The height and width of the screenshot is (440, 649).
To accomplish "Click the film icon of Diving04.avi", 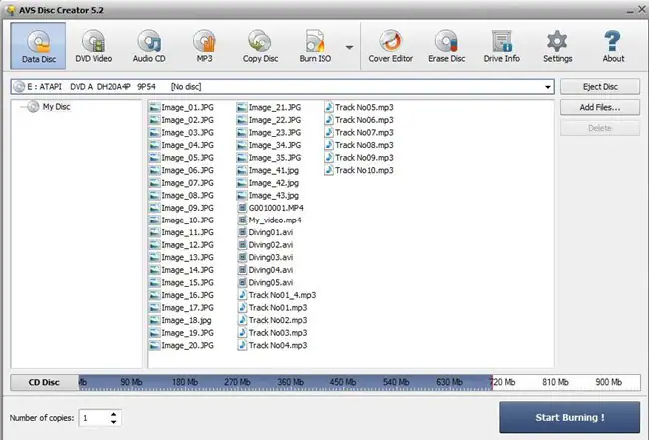I will coord(243,270).
